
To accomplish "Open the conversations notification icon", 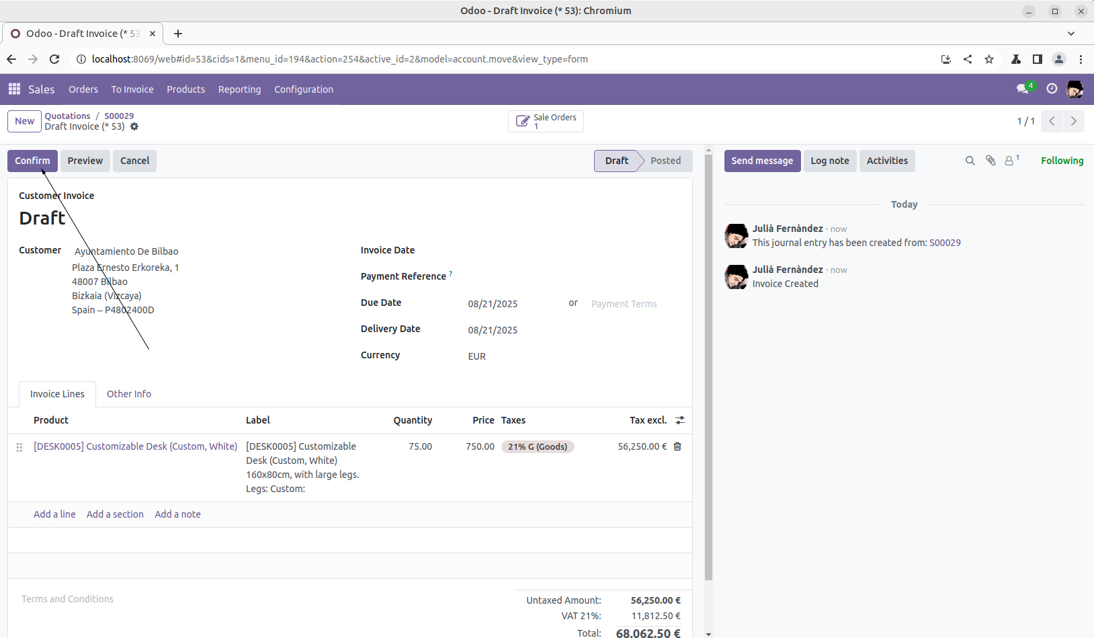I will pos(1023,89).
